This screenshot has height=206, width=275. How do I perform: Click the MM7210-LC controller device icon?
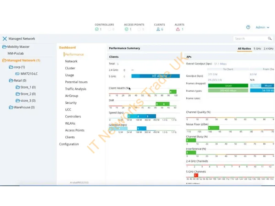18,74
